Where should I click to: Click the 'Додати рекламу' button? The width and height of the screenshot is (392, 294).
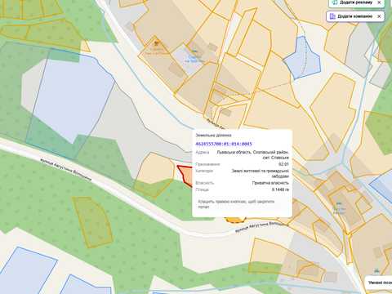pos(356,2)
